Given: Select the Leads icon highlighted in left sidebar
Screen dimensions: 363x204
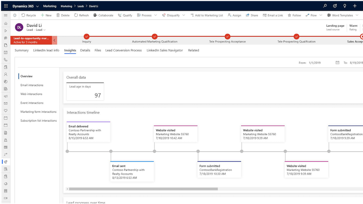Looking at the screenshot, I should 6,162.
